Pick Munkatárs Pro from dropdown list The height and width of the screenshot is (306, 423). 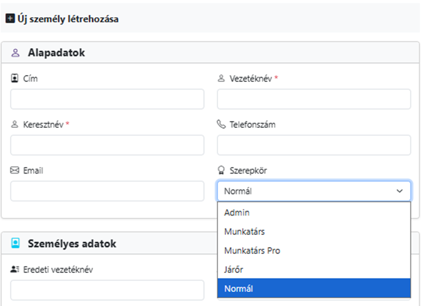[252, 251]
